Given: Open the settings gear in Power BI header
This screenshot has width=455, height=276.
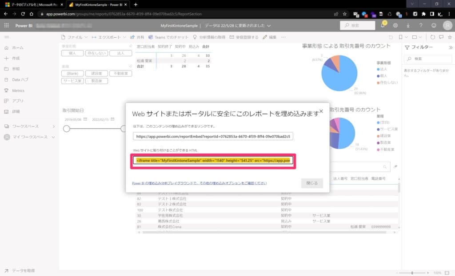Looking at the screenshot, I should [x=395, y=25].
